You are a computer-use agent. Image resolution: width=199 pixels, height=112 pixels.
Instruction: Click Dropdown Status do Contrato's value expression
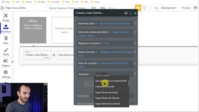(x=106, y=54)
